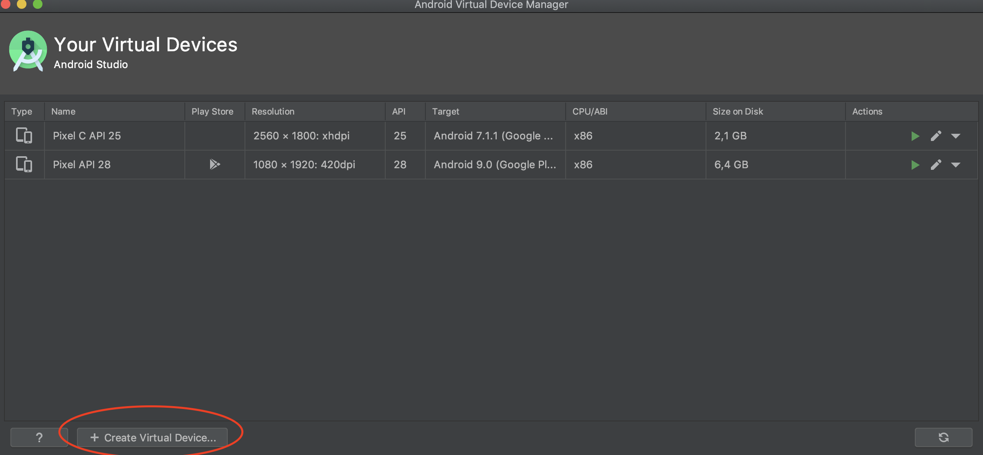Click the Target column header
The width and height of the screenshot is (983, 455).
tap(445, 112)
